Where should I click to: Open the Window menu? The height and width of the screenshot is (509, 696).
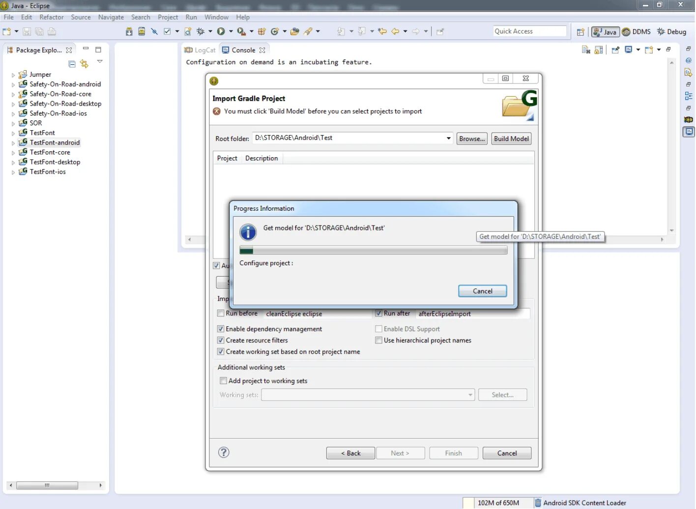point(216,17)
